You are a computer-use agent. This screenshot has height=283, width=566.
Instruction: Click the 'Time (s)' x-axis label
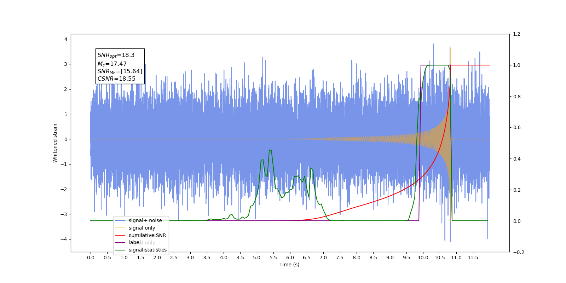coord(289,265)
